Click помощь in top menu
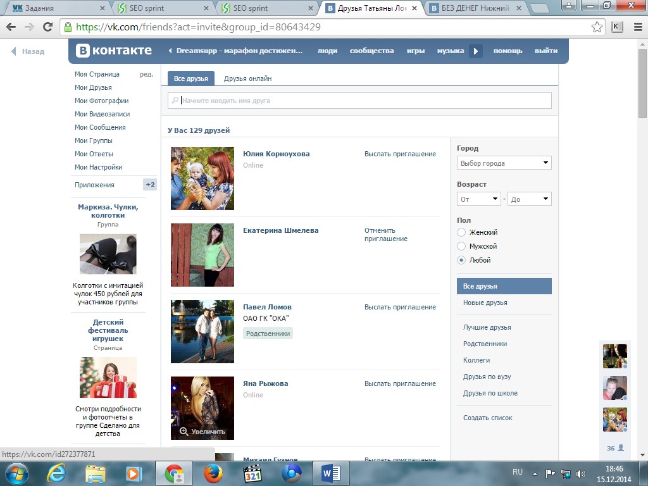The image size is (648, 486). click(x=508, y=51)
